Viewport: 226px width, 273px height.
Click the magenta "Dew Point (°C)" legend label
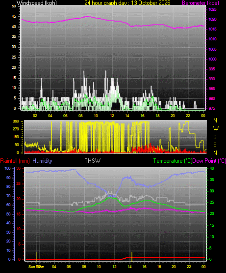pyautogui.click(x=209, y=161)
